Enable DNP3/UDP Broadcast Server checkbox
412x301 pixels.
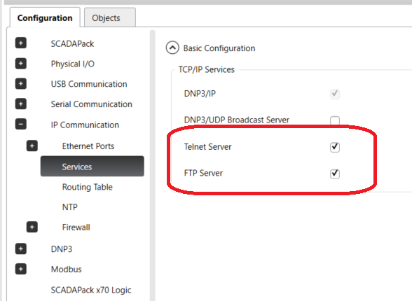coord(335,120)
